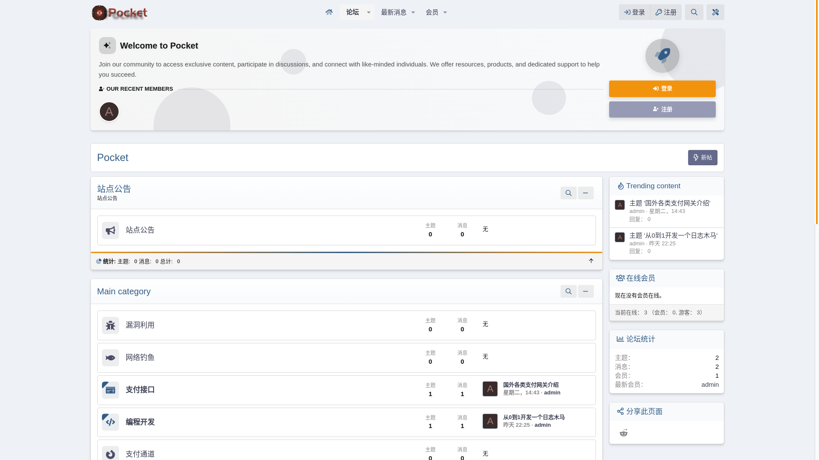Open the 漏洞利用 forum
The width and height of the screenshot is (819, 460).
(140, 325)
